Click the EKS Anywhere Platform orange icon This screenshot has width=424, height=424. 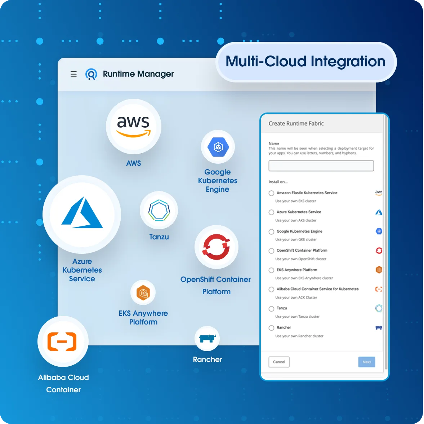click(x=143, y=292)
